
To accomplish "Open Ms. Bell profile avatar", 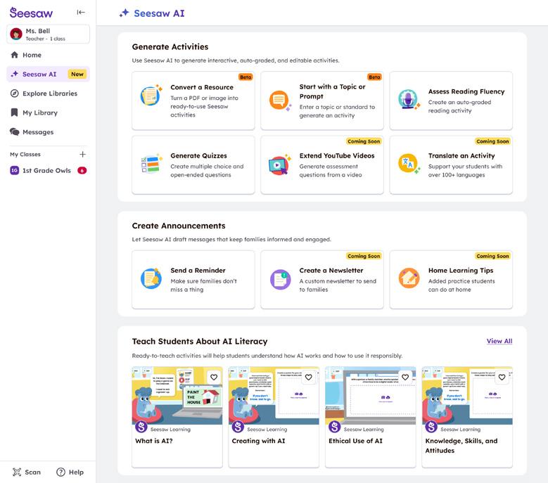I will pos(16,34).
